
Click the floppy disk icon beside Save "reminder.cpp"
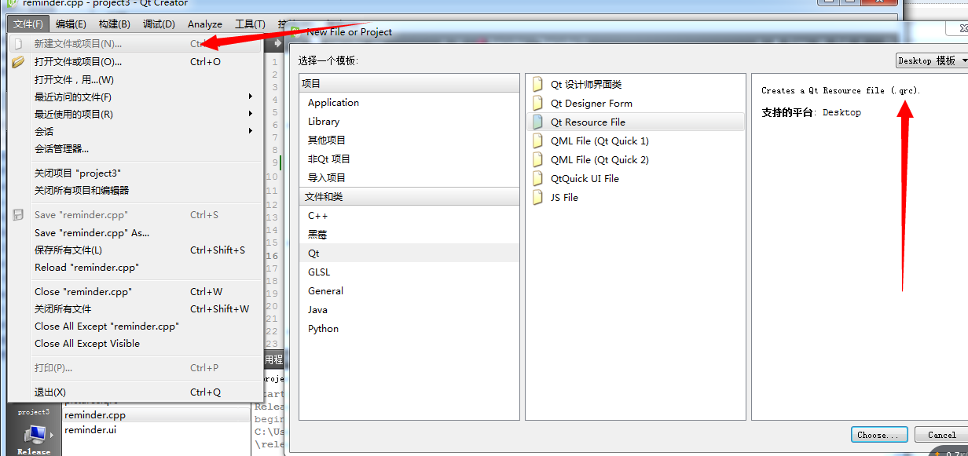[x=19, y=214]
